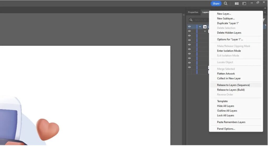Switch to the Layers tab
This screenshot has height=146, width=268.
[x=205, y=12]
